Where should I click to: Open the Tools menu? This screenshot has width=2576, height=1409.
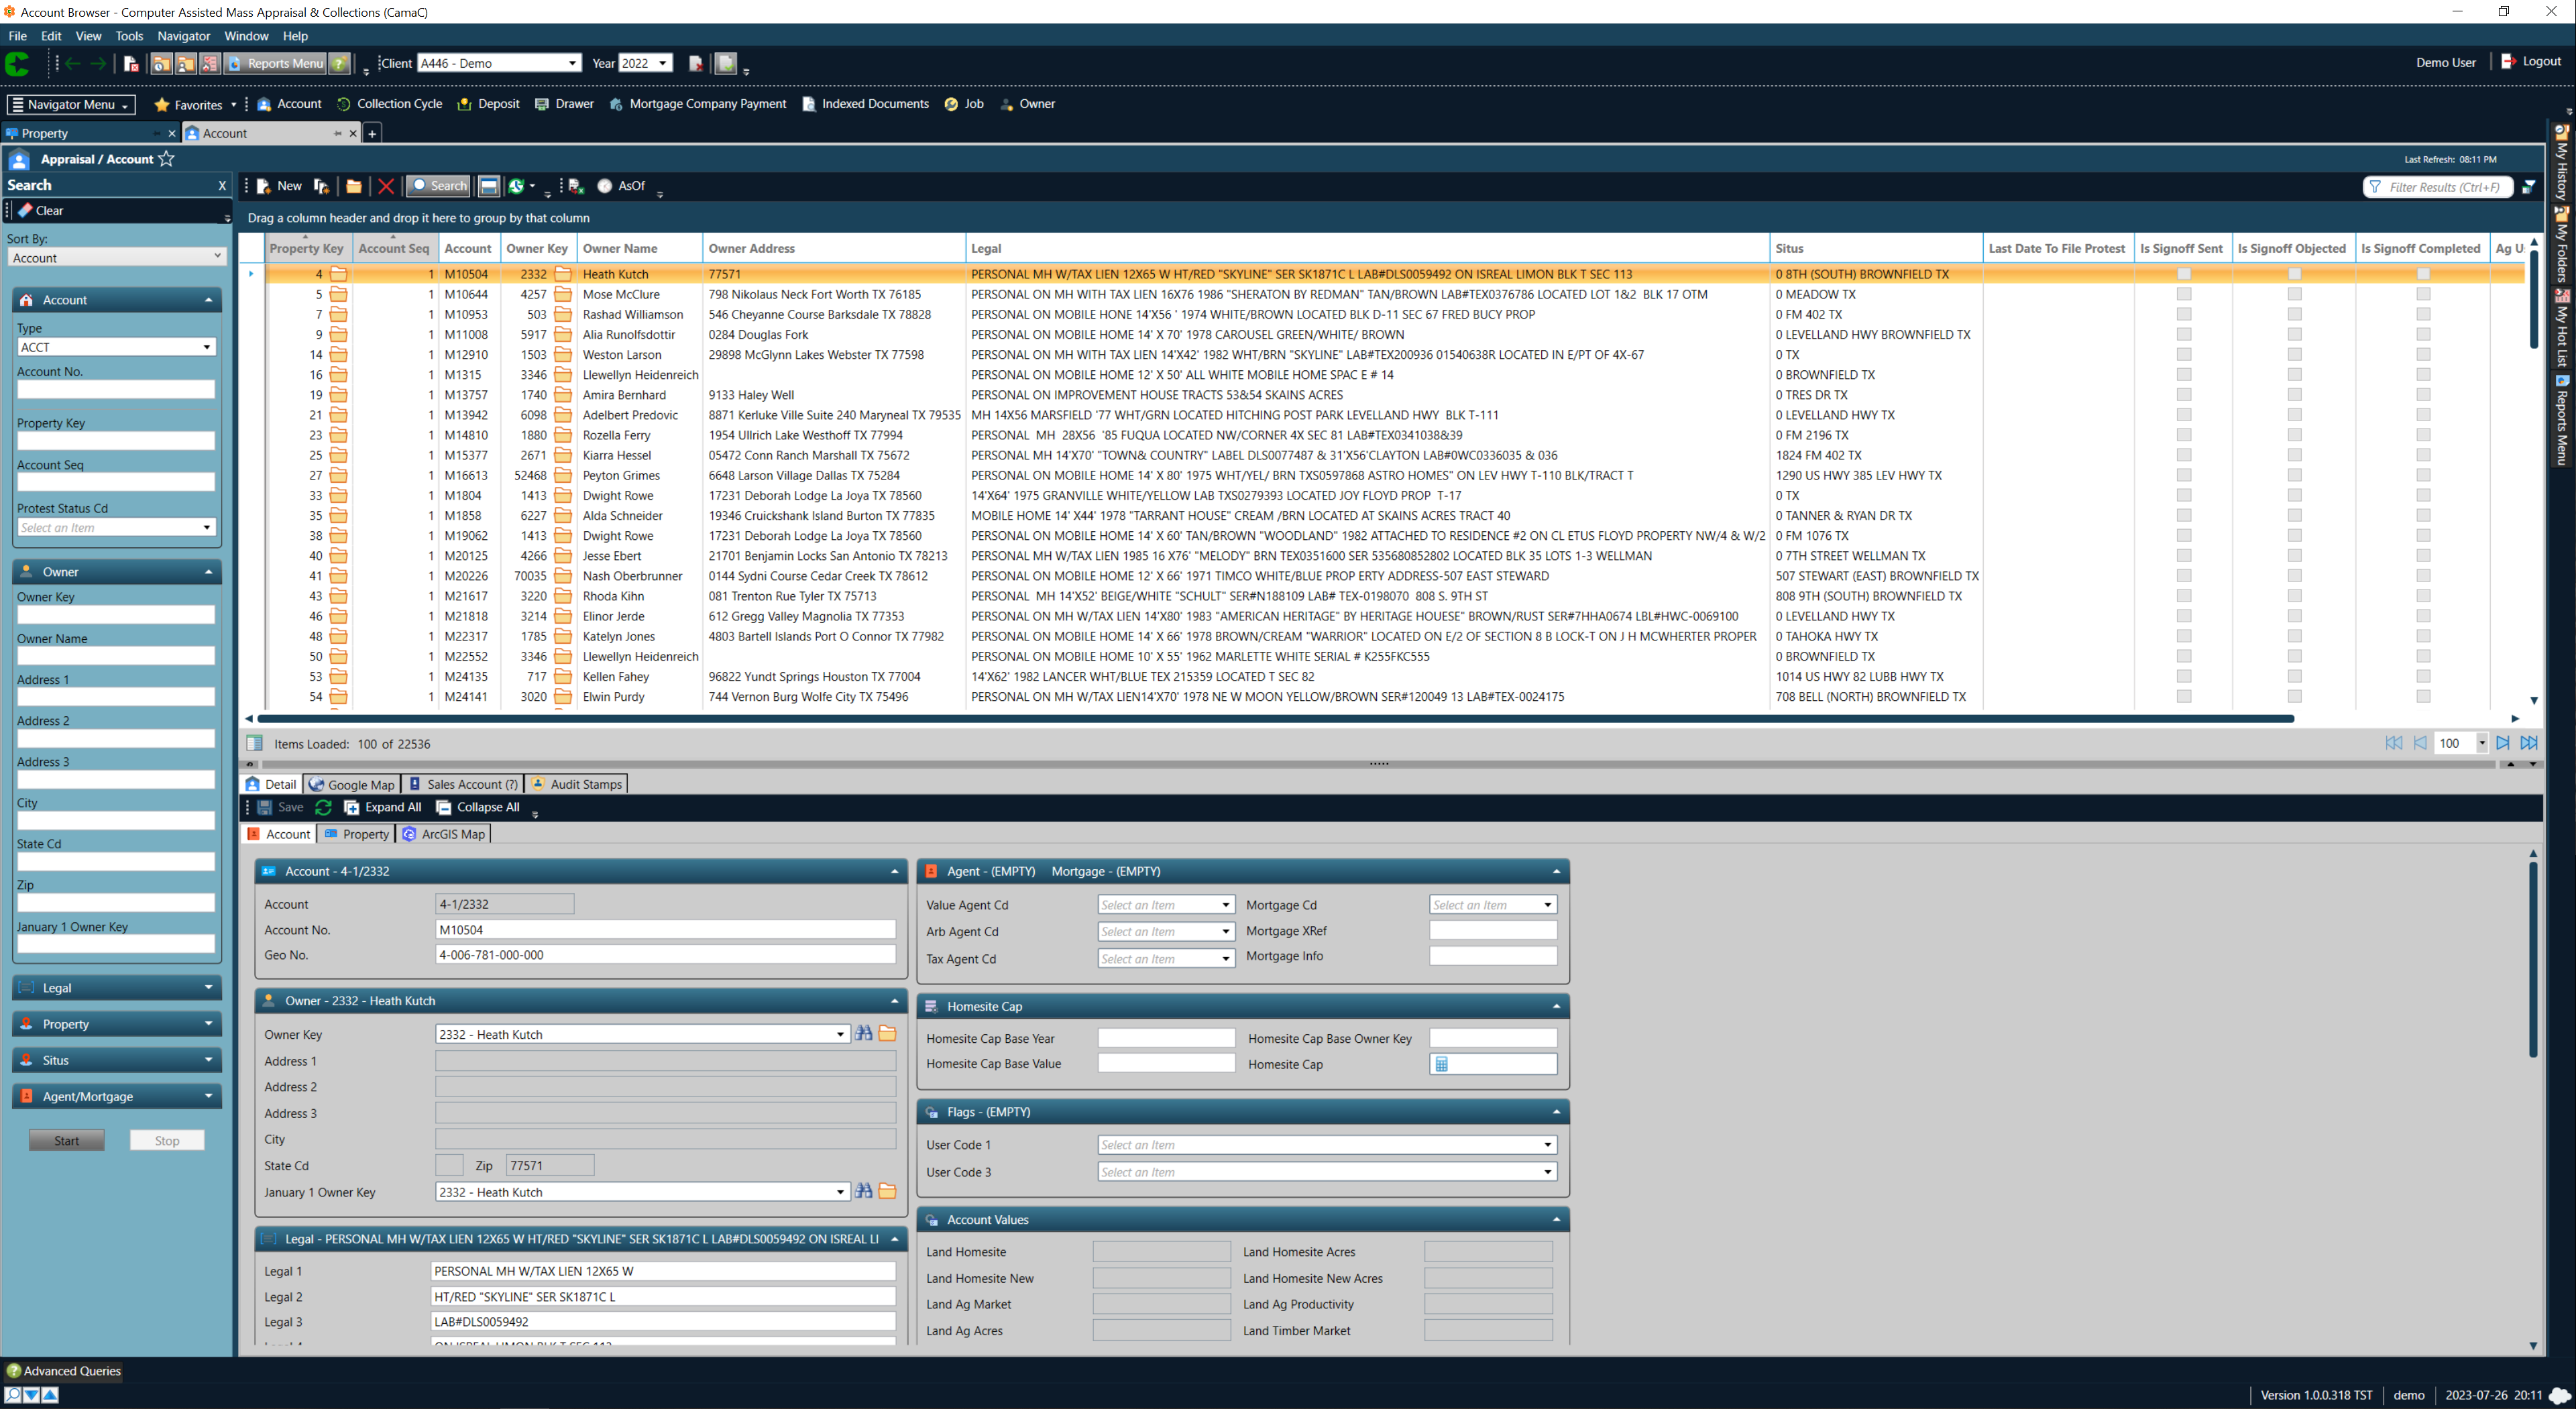(129, 36)
